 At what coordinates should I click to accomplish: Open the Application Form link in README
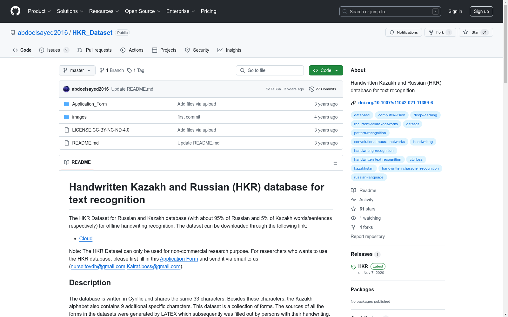[x=179, y=259]
